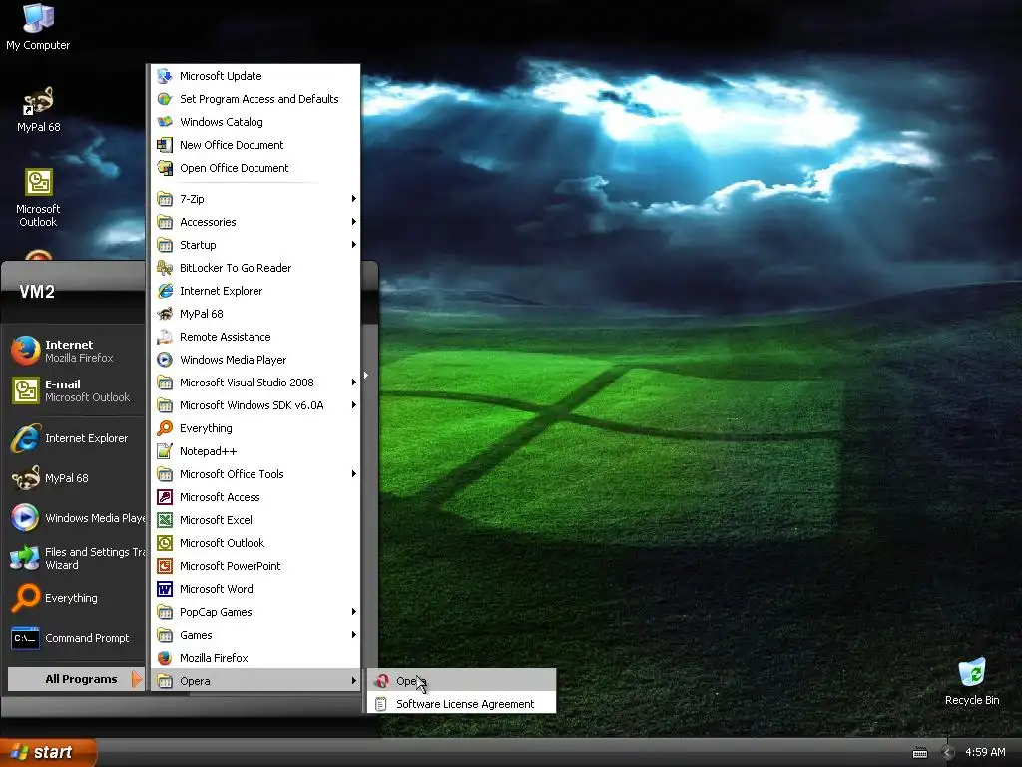The height and width of the screenshot is (767, 1022).
Task: Expand Accessories submenu arrow
Action: point(354,221)
